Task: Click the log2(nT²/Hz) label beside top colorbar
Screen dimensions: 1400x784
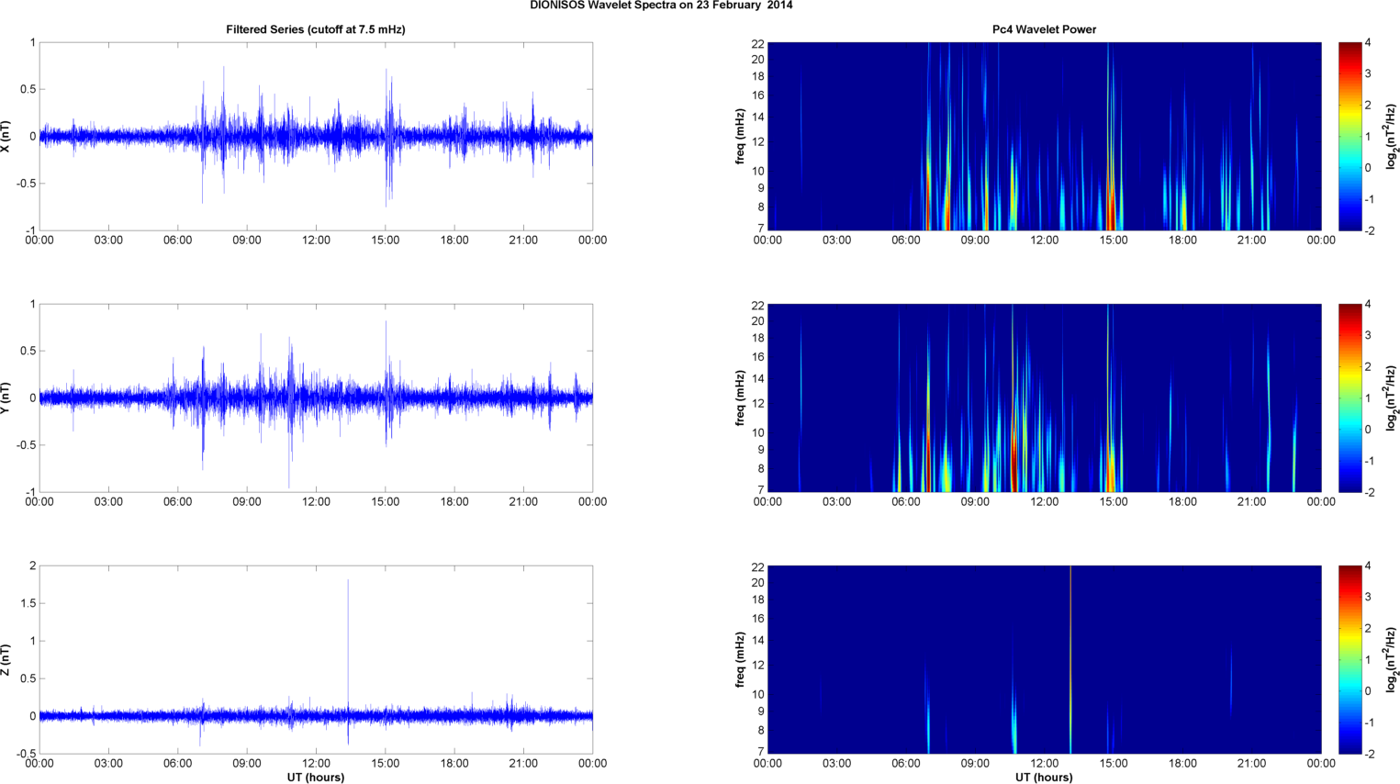Action: tap(1392, 136)
